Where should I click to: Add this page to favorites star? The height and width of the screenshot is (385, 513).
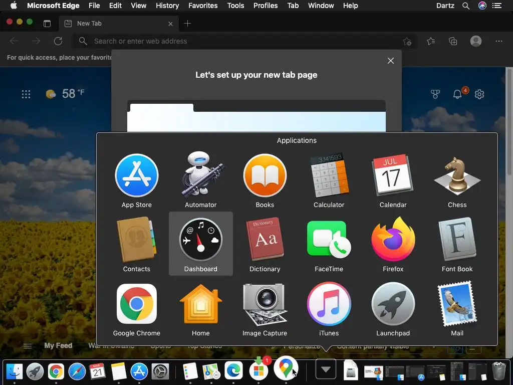tap(407, 41)
